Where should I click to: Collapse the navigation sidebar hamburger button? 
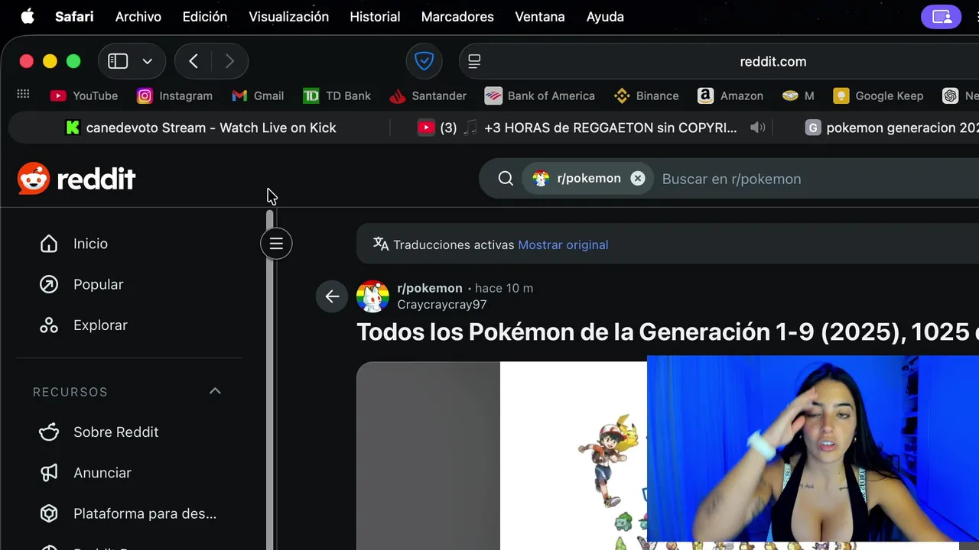[276, 244]
